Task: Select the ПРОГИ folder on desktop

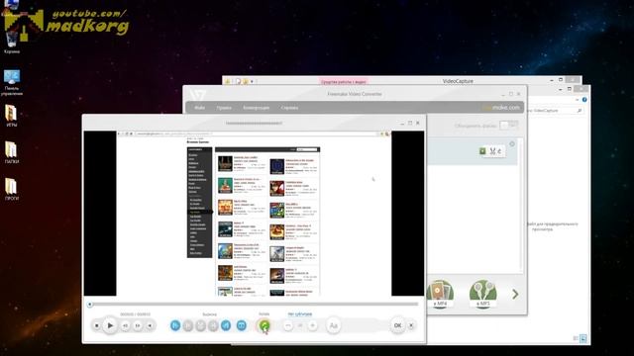Action: point(11,189)
